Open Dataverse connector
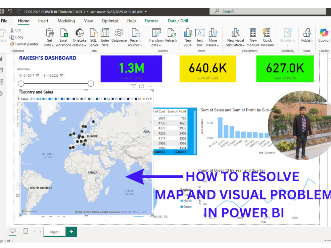Image resolution: width=331 pixels, height=248 pixels. pos(119,35)
